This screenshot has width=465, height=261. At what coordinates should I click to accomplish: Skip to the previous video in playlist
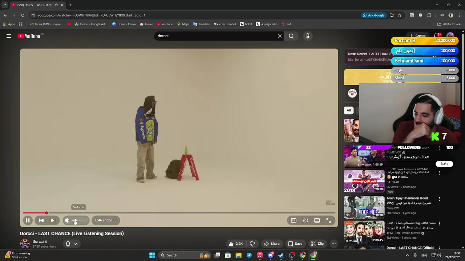[x=41, y=220]
